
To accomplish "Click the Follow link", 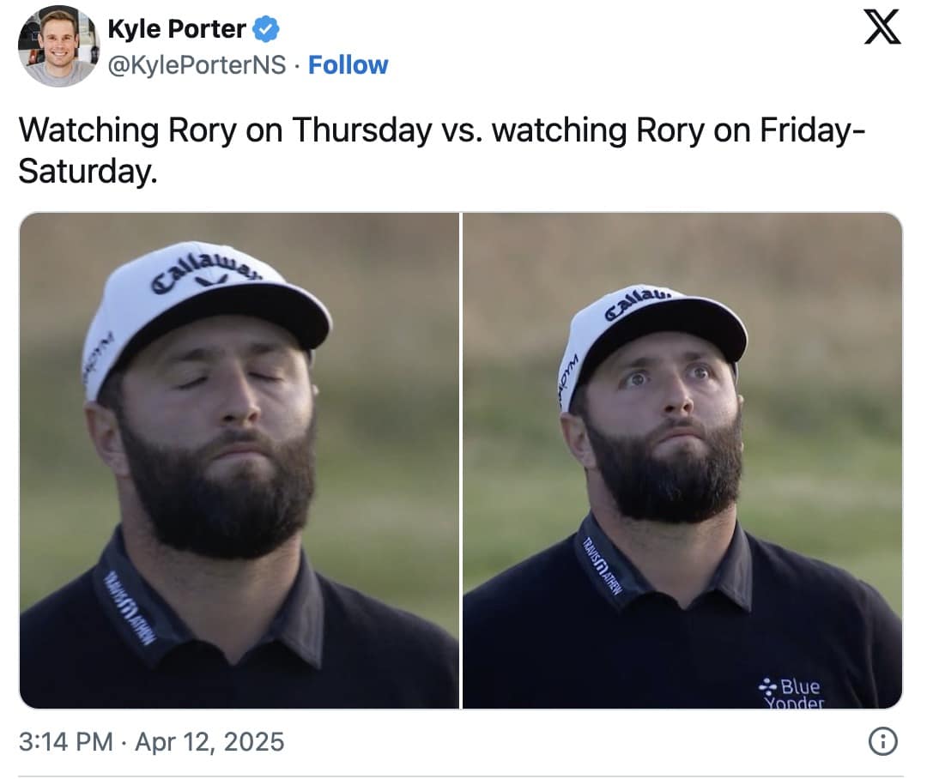I will (x=348, y=65).
